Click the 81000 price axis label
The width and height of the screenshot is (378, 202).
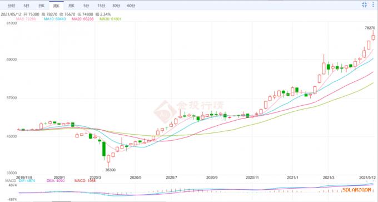click(11, 23)
